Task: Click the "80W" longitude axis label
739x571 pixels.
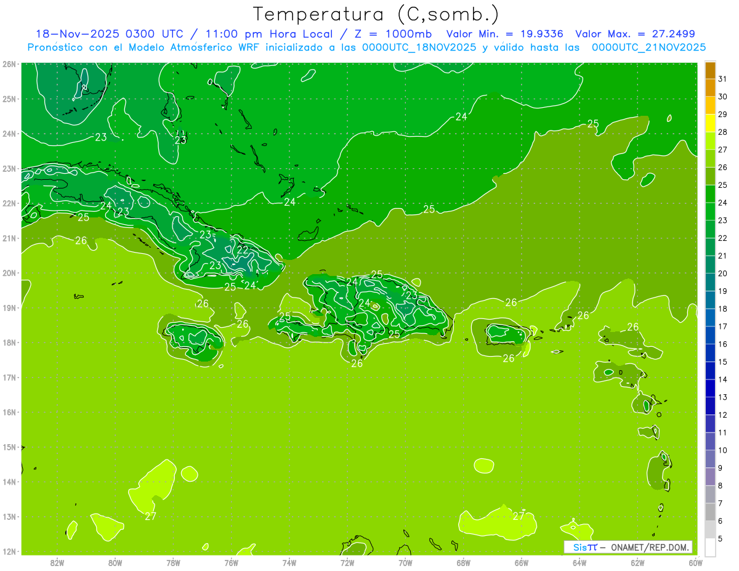Action: pos(115,562)
